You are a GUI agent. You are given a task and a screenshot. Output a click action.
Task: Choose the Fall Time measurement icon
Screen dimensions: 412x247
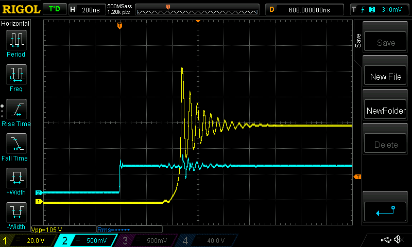tap(15, 144)
